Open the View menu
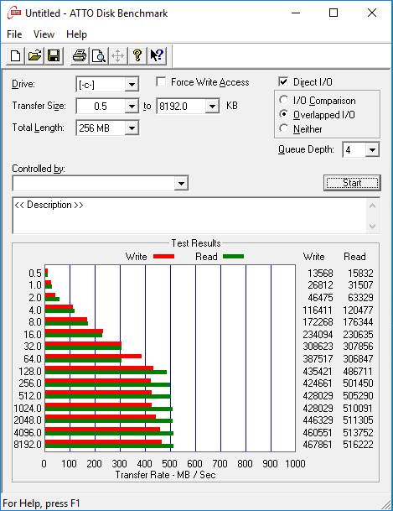393x511 pixels. (x=44, y=34)
